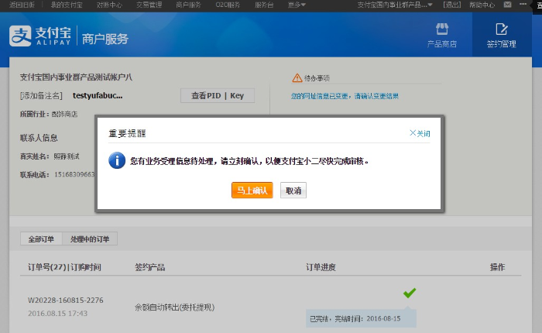Switch to 处理中的订单 tab

[90, 239]
